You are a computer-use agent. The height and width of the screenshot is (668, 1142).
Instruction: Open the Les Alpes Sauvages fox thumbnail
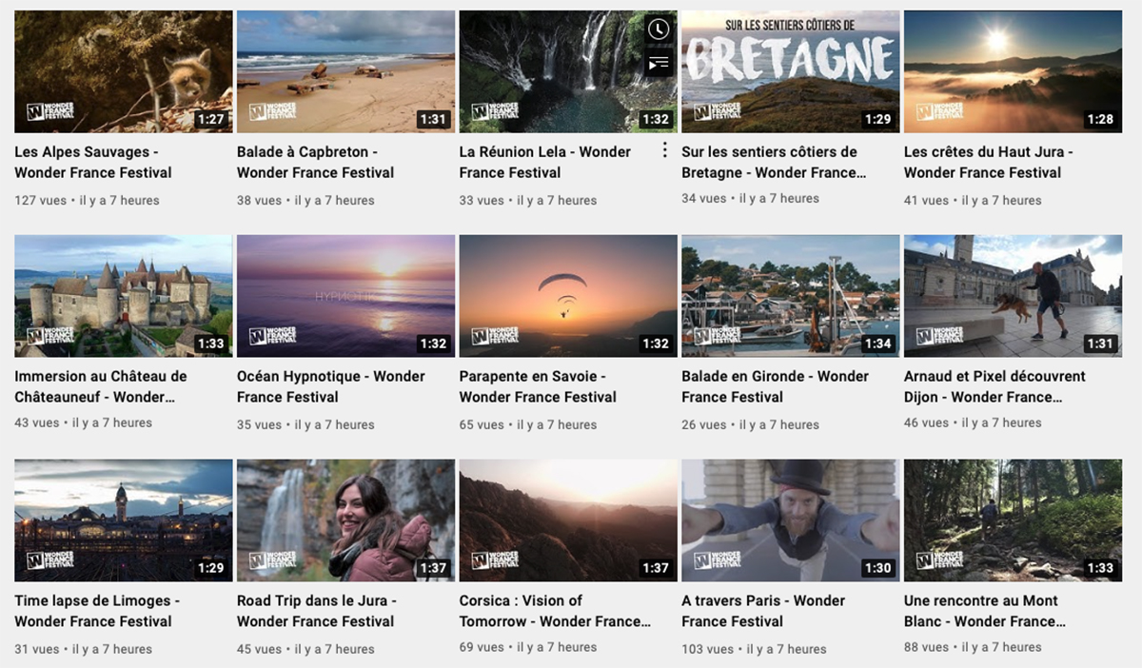pyautogui.click(x=124, y=71)
